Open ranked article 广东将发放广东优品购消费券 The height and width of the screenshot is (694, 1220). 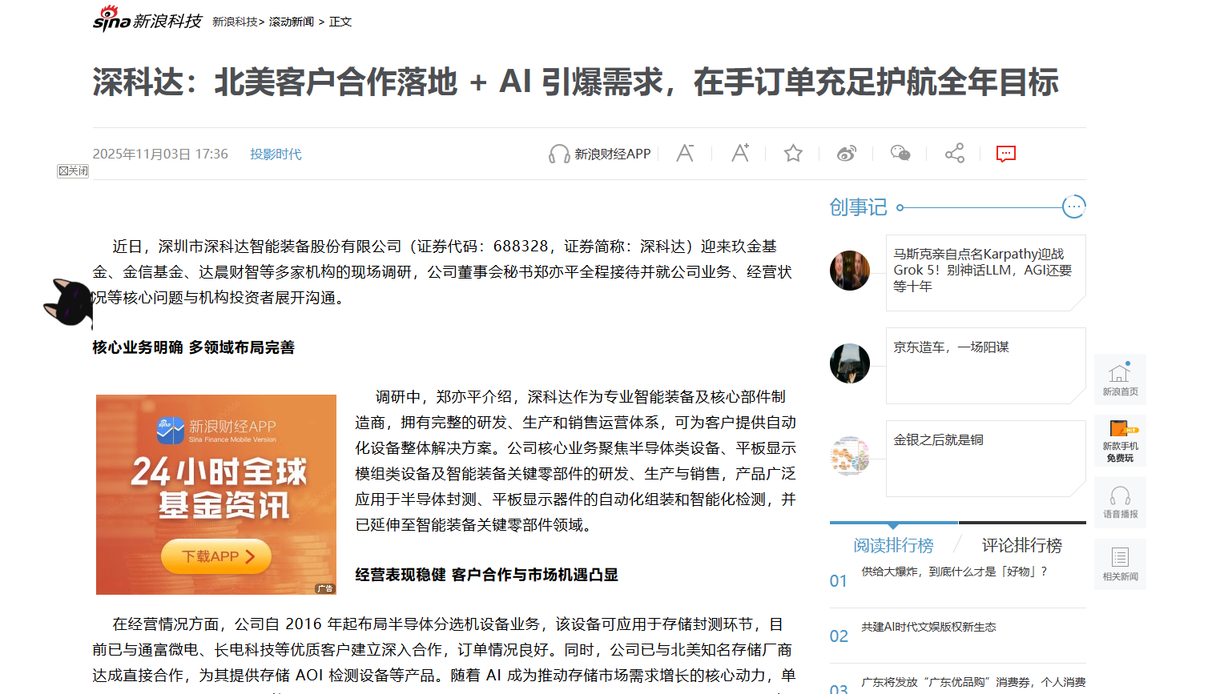click(x=973, y=682)
